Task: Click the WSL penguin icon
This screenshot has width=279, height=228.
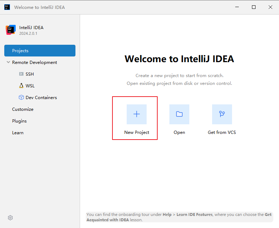Action: pyautogui.click(x=21, y=86)
